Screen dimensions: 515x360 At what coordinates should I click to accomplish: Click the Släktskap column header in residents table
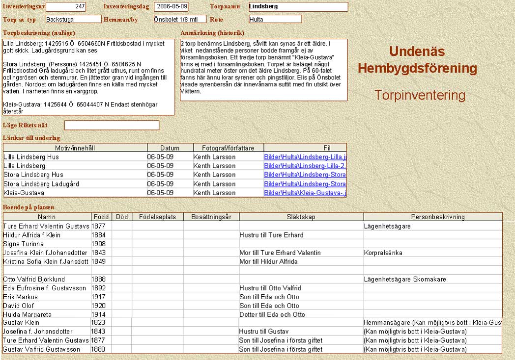pyautogui.click(x=301, y=217)
